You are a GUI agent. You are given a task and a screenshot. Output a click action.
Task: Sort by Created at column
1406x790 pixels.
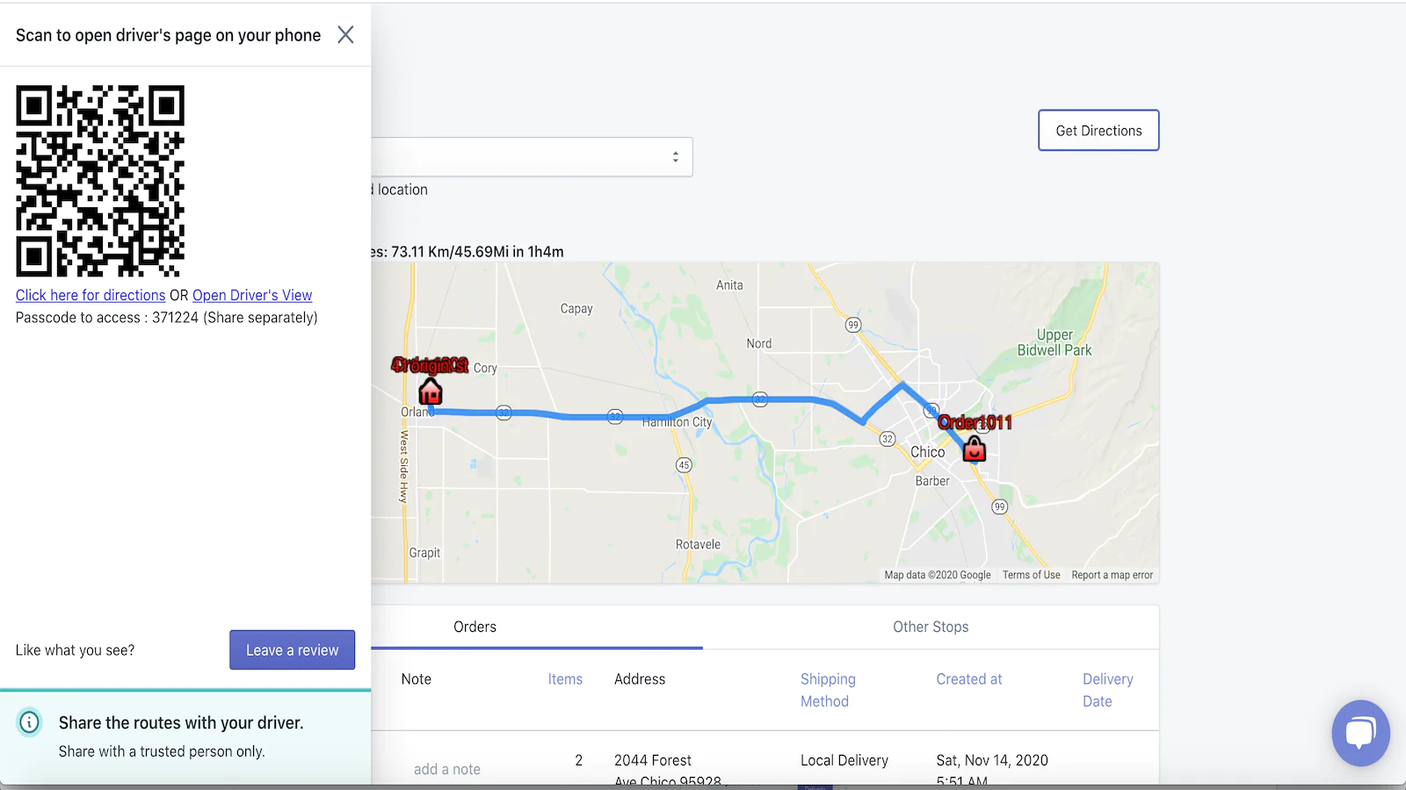pos(968,679)
